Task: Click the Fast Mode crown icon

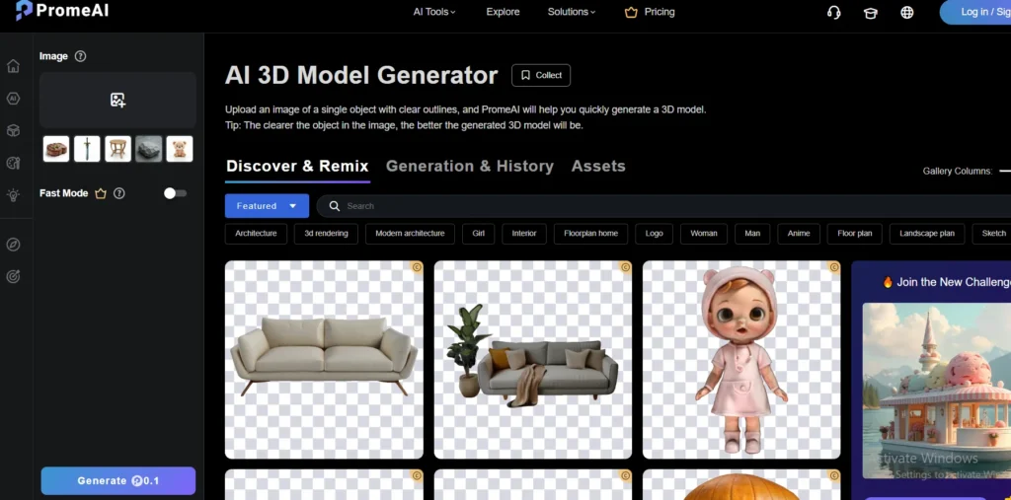Action: 101,193
